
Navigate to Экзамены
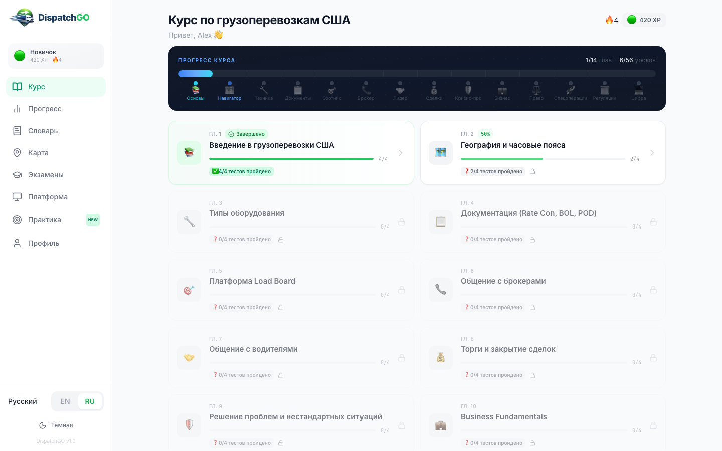(x=56, y=175)
